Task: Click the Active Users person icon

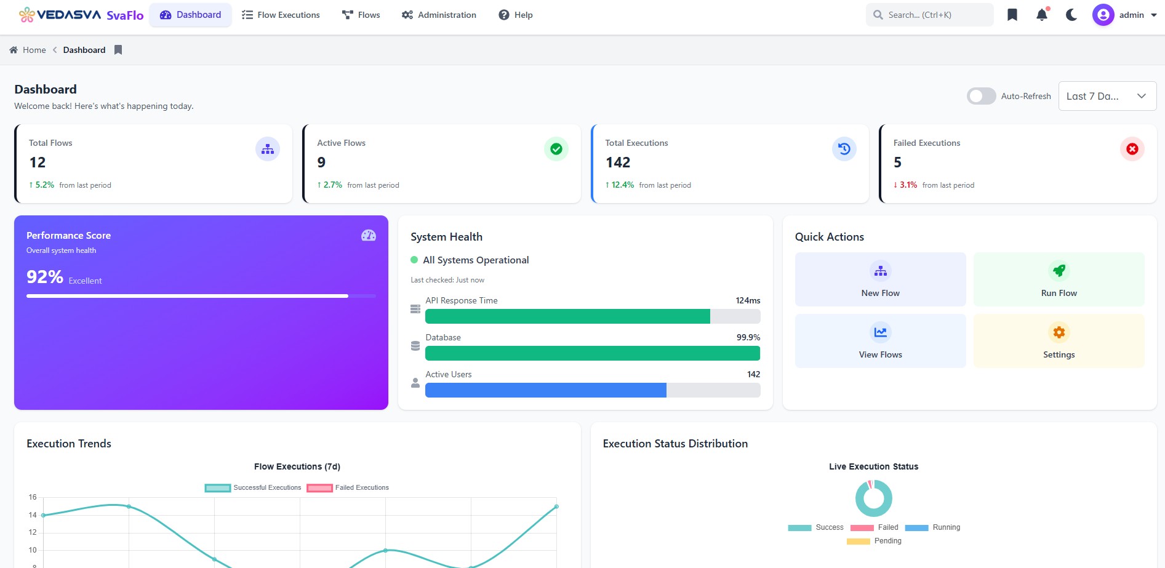Action: pyautogui.click(x=415, y=383)
